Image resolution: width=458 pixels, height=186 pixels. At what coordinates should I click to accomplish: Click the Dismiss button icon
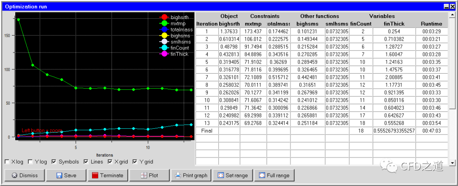tap(14, 175)
